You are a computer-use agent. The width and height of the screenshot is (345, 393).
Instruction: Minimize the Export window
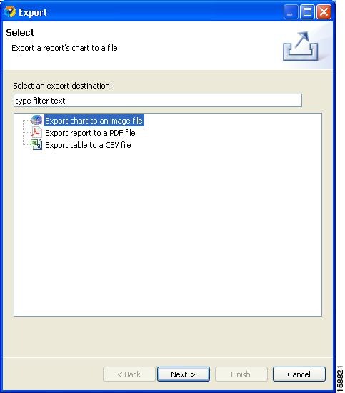point(291,12)
